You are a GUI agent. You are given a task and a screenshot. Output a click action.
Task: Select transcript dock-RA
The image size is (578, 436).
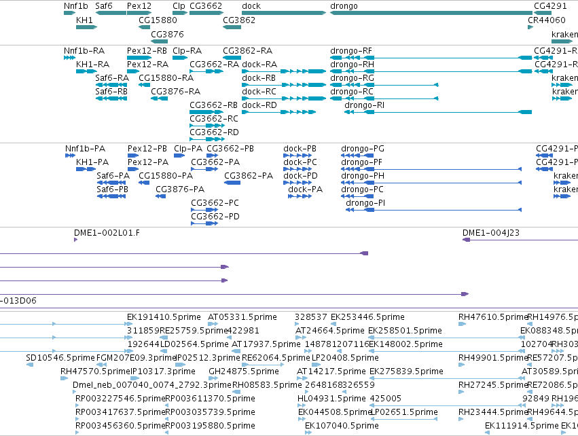tap(284, 71)
